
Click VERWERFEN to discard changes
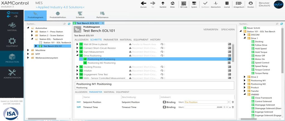point(211,29)
